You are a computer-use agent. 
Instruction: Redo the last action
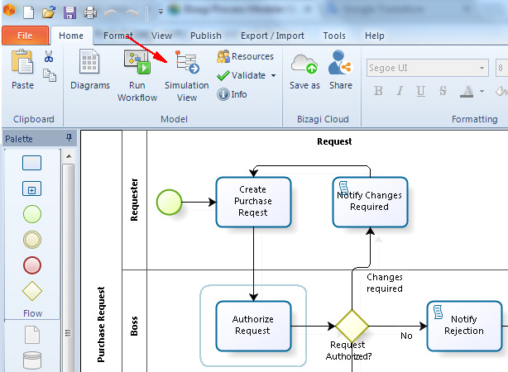(x=132, y=13)
